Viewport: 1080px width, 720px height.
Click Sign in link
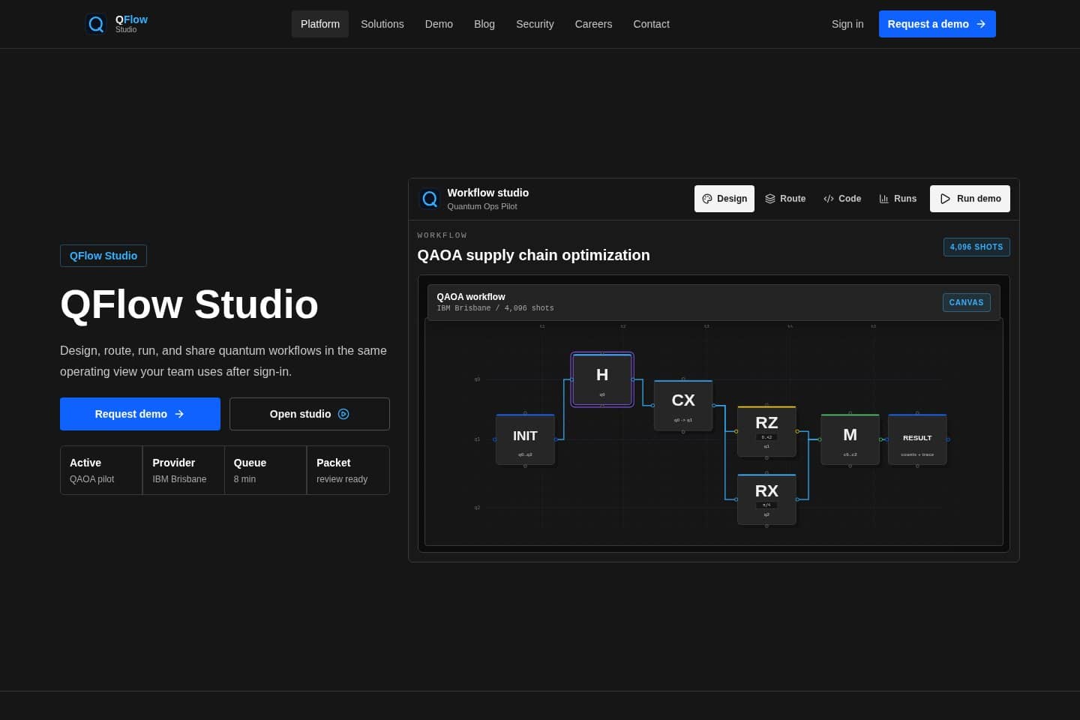click(x=847, y=24)
